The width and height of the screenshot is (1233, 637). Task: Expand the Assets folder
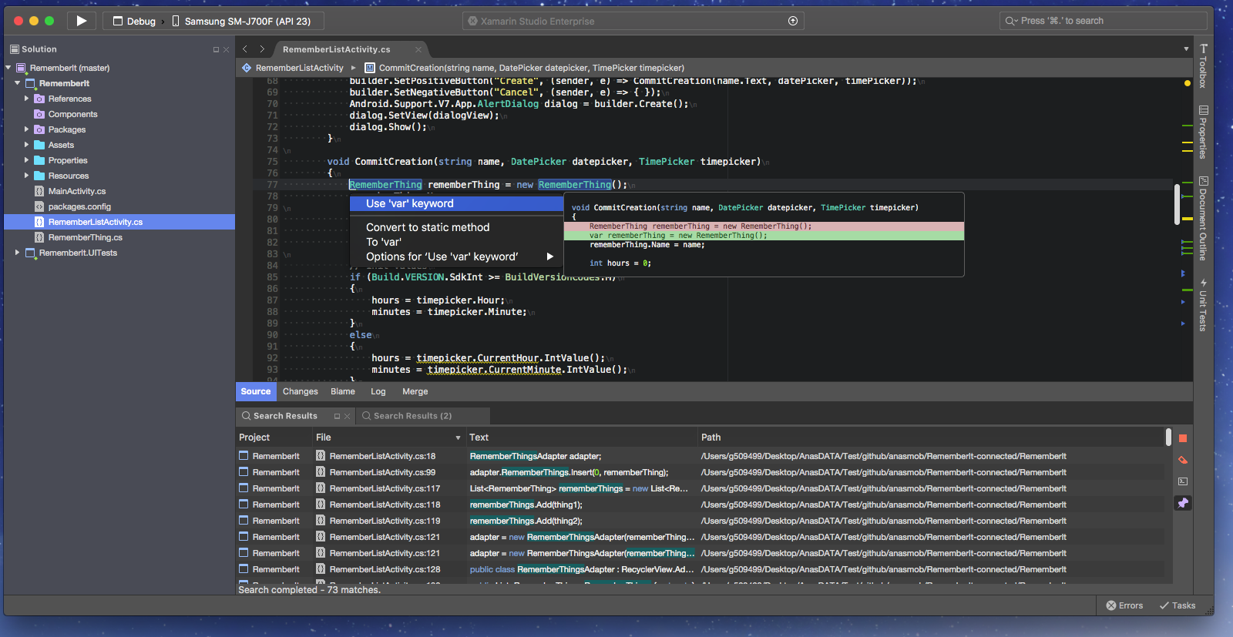[26, 145]
